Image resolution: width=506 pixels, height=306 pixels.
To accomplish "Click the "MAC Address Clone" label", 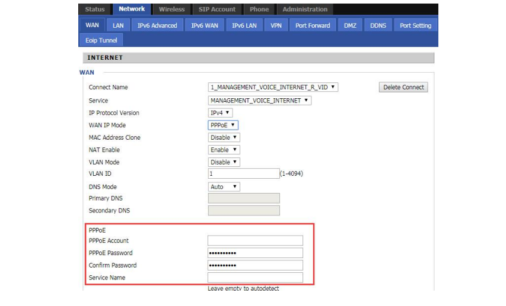I will tap(114, 137).
